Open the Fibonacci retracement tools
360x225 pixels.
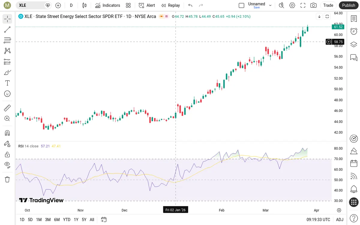click(7, 40)
